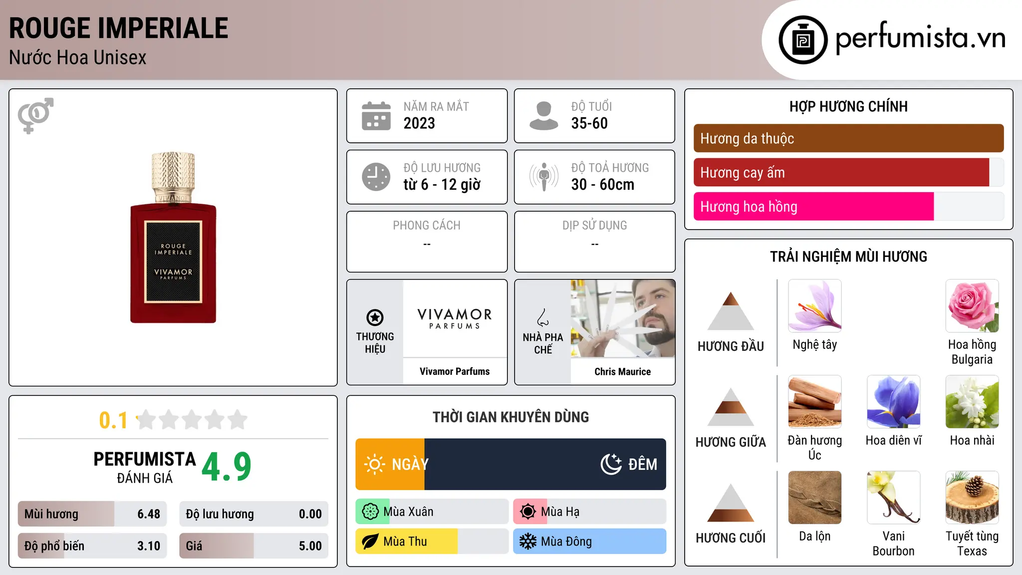Click the Giá 5.00 score bar
1022x575 pixels.
(254, 546)
